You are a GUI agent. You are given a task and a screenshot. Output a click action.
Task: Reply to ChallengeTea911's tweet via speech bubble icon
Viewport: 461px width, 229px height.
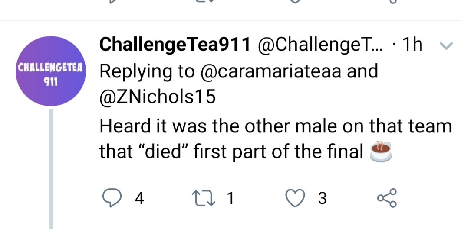tap(112, 198)
